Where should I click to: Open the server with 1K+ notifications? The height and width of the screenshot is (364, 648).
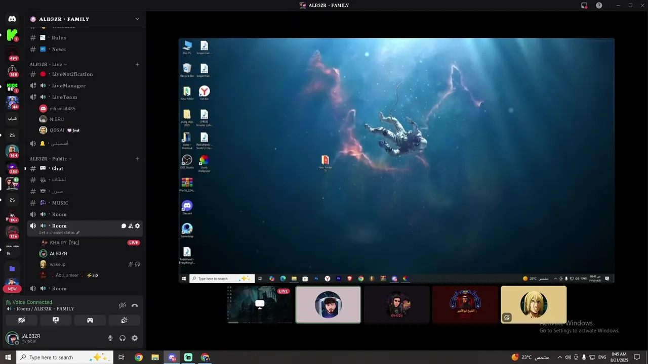pos(12,216)
